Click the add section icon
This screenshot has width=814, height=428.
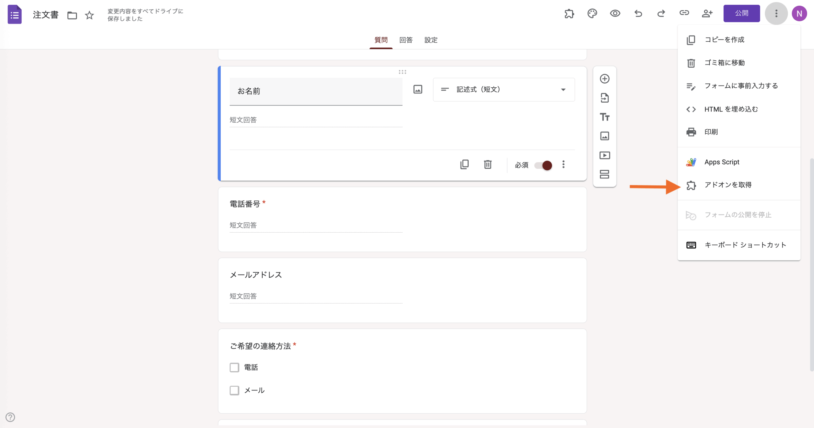coord(604,174)
